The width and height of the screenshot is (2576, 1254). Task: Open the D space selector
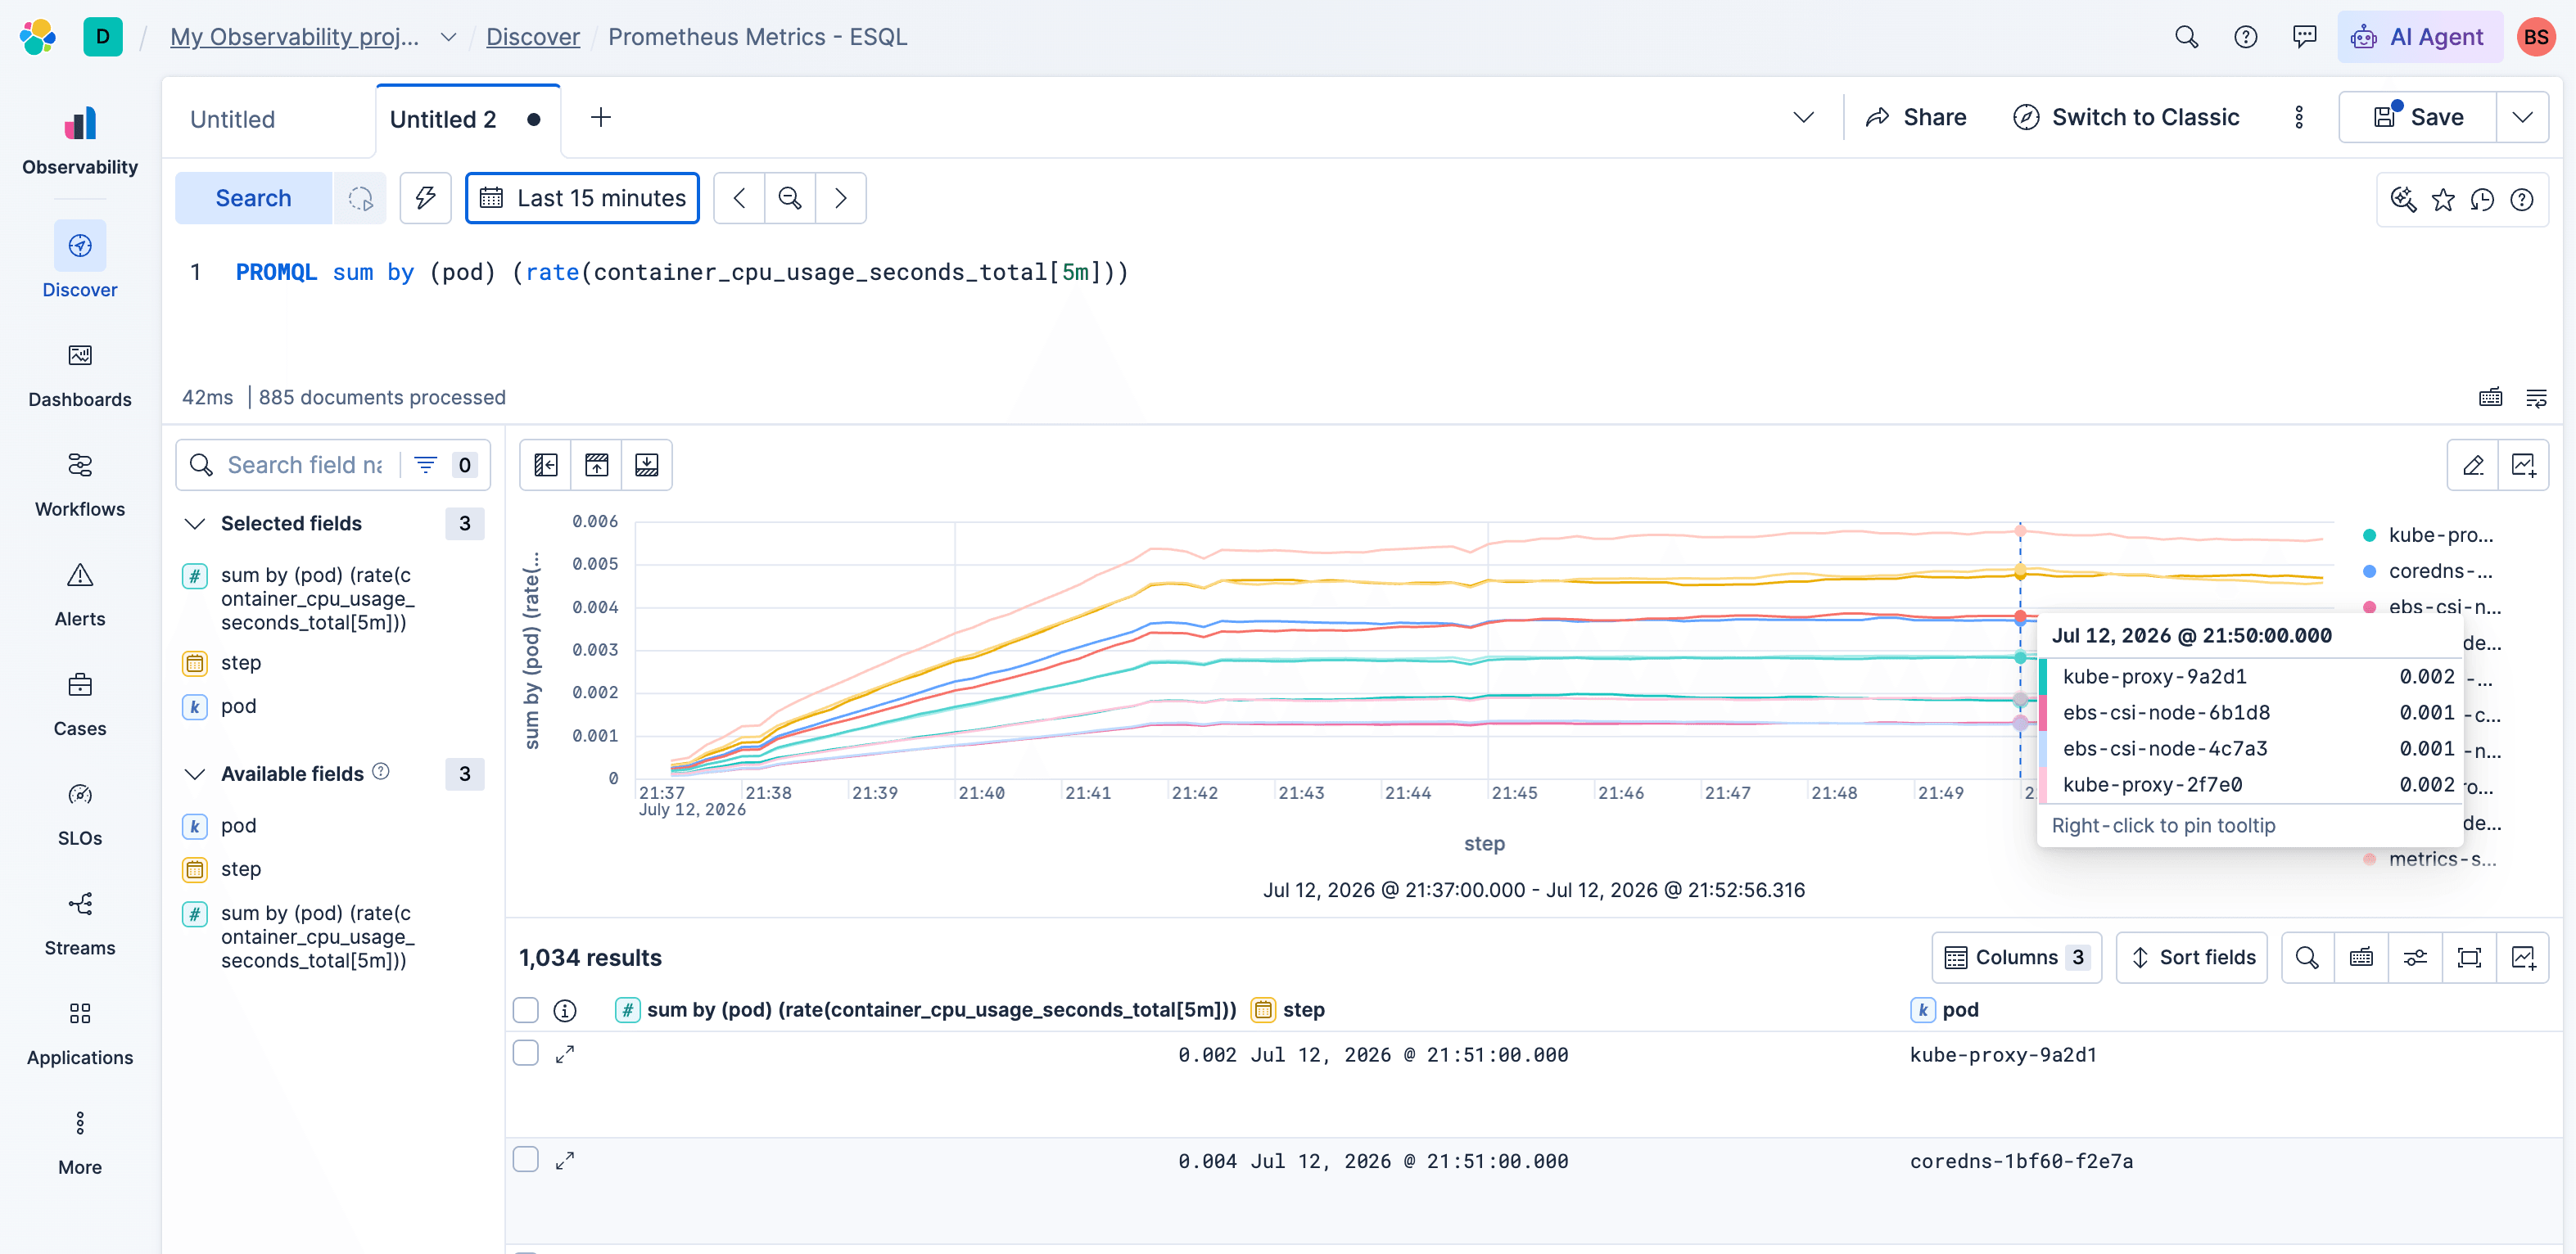tap(102, 37)
